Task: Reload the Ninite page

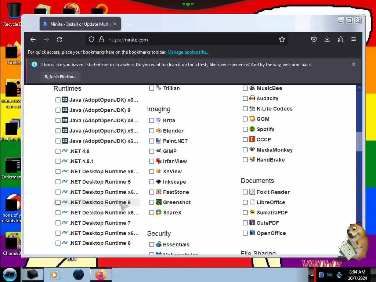Action: click(59, 40)
